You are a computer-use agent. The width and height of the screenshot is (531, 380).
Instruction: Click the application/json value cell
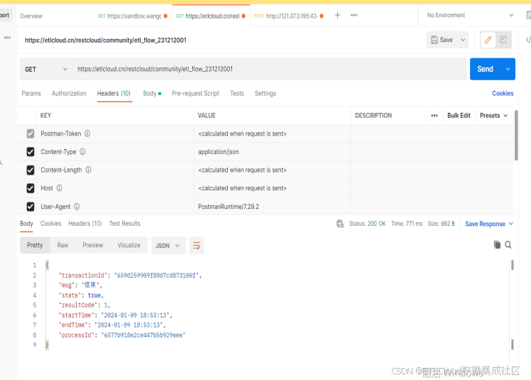[273, 152]
